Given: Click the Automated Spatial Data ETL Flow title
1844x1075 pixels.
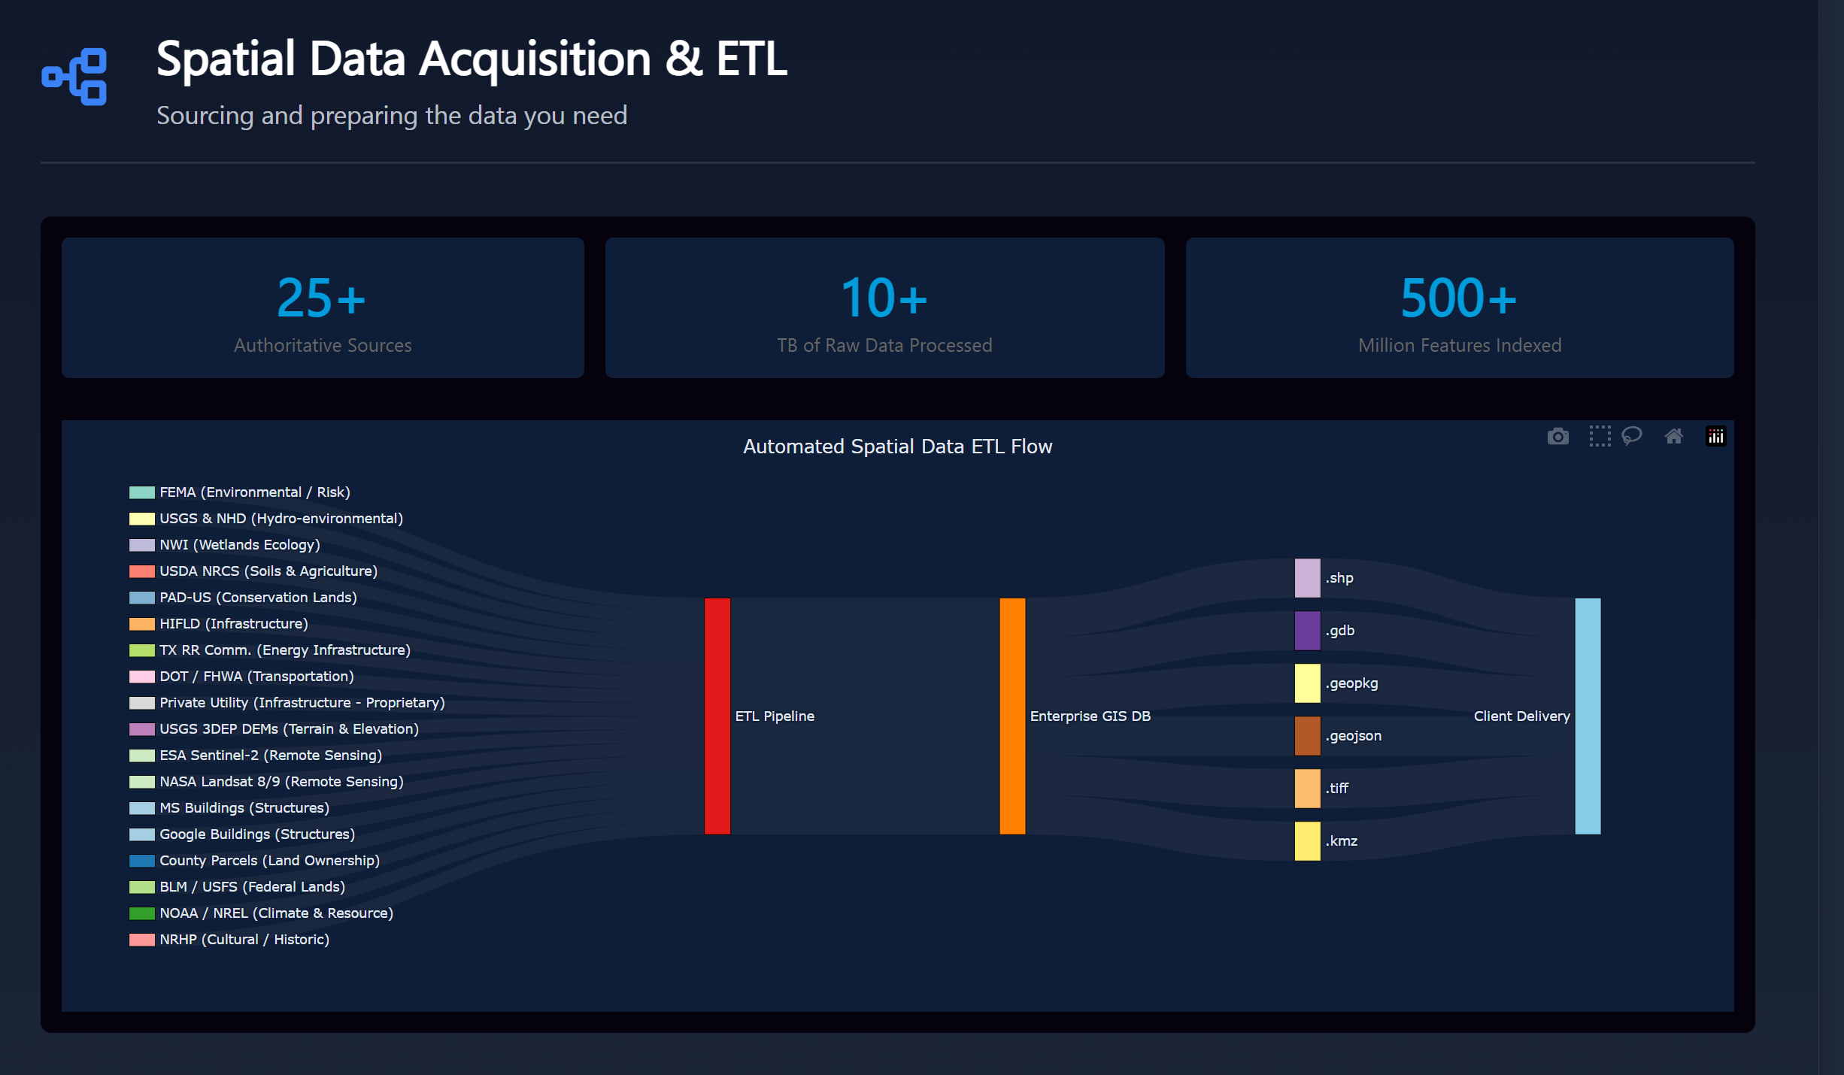Looking at the screenshot, I should [x=897, y=446].
